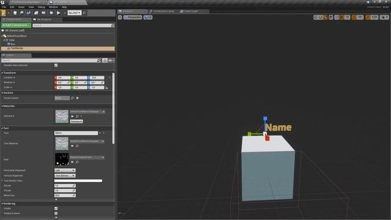Viewport: 391px width, 220px height.
Task: Collapse the Transform section
Action: tap(2, 73)
